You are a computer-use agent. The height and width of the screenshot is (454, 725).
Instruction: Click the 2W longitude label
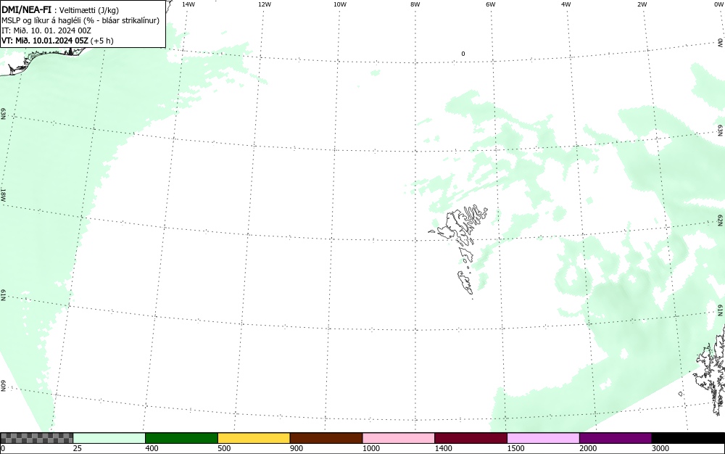[x=642, y=4]
